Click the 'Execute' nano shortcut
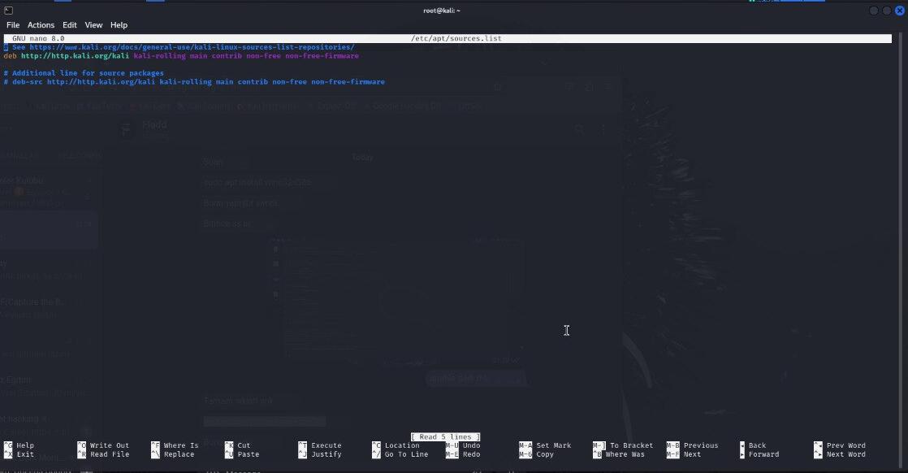 coord(326,445)
